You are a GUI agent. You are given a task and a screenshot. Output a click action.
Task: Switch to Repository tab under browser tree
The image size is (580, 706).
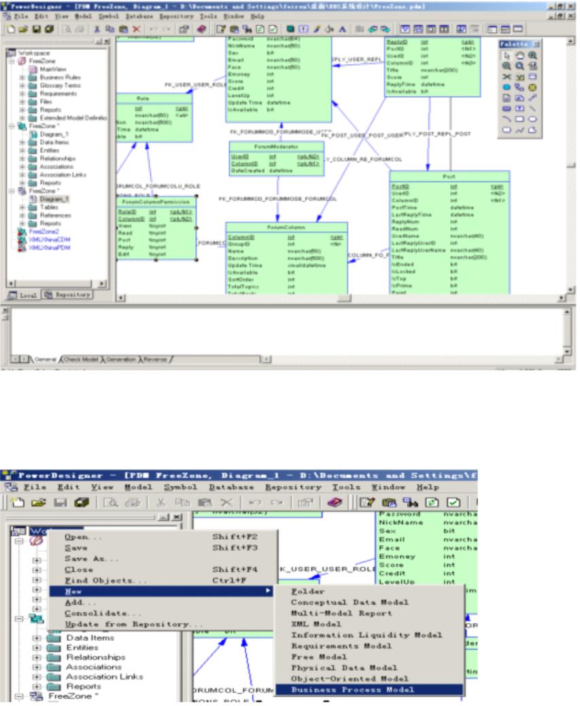[67, 295]
